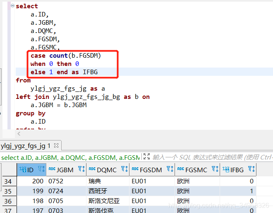Click the JGBM cell 0724
Viewport: 273px width, 213px height.
pos(66,191)
